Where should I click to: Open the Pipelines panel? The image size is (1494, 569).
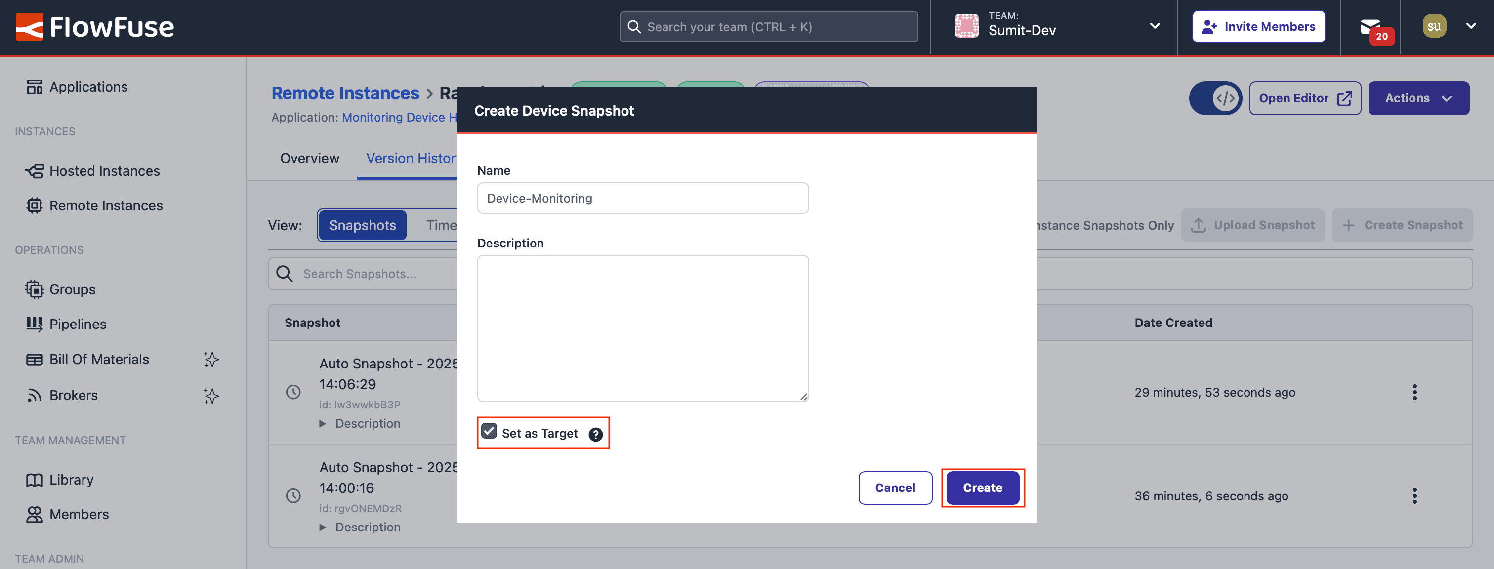tap(78, 324)
